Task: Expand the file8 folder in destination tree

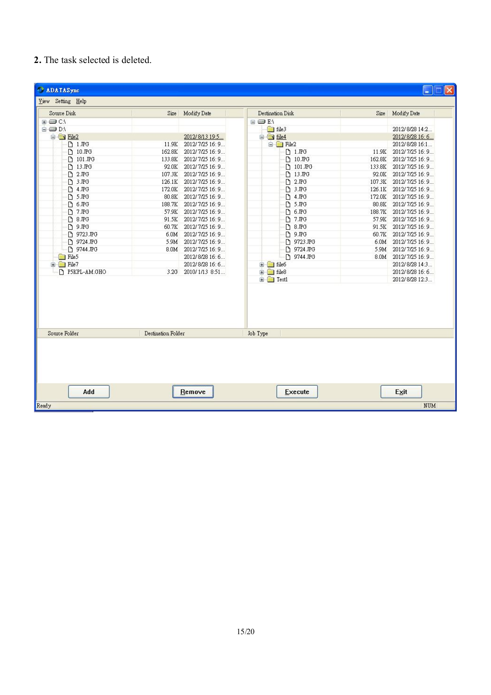Action: tap(262, 272)
